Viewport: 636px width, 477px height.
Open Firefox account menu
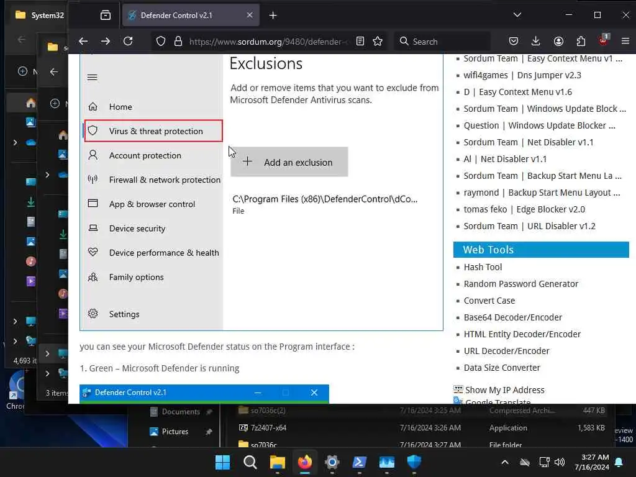(558, 41)
